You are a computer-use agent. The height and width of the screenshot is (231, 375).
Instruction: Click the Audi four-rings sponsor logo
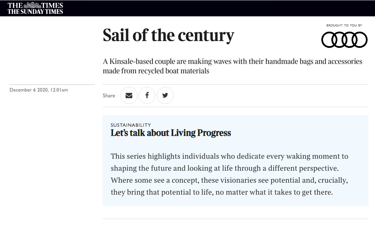pyautogui.click(x=344, y=40)
